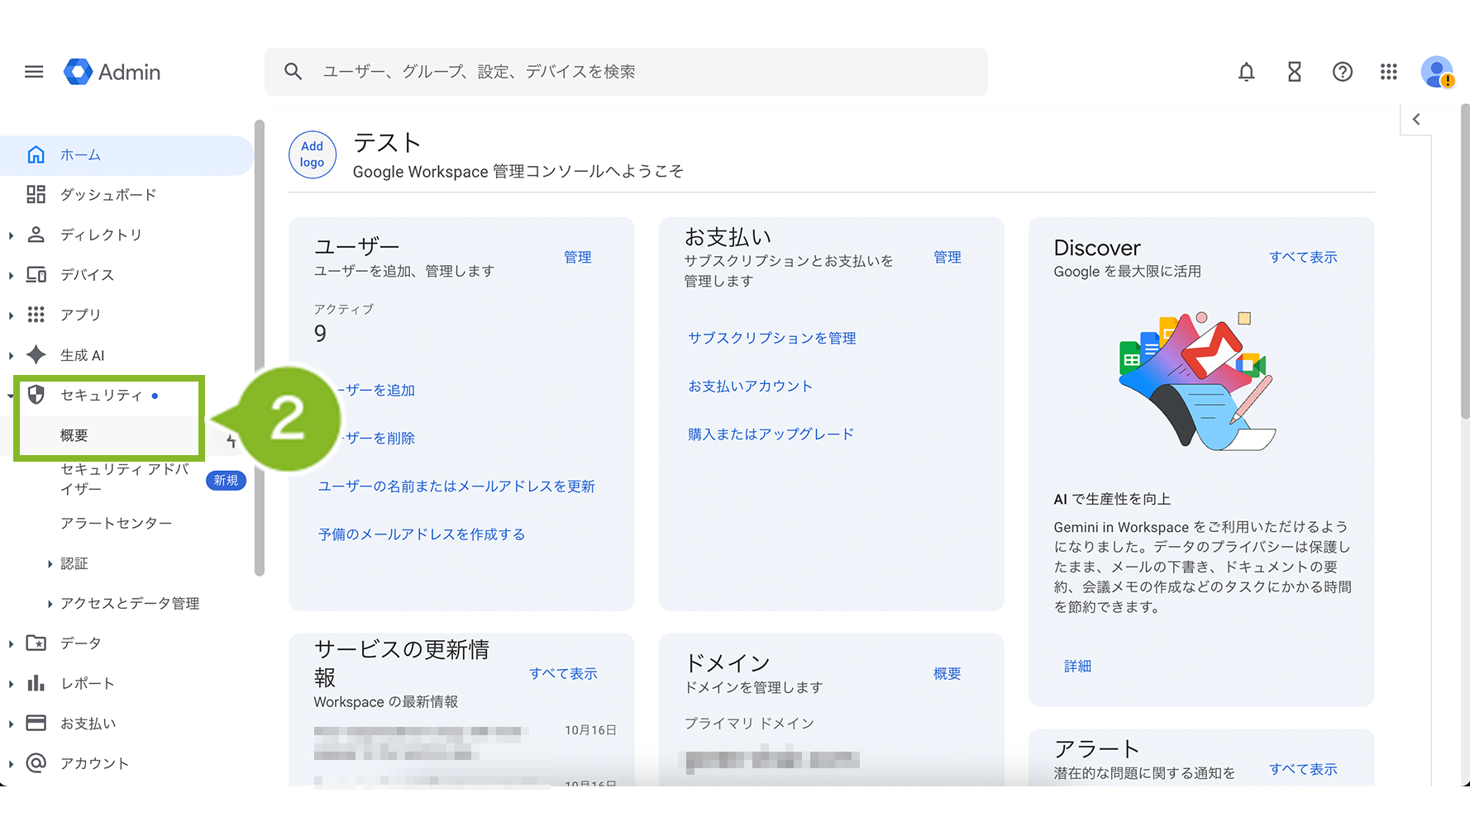The height and width of the screenshot is (826, 1470).
Task: Click the account profile avatar
Action: click(1437, 72)
